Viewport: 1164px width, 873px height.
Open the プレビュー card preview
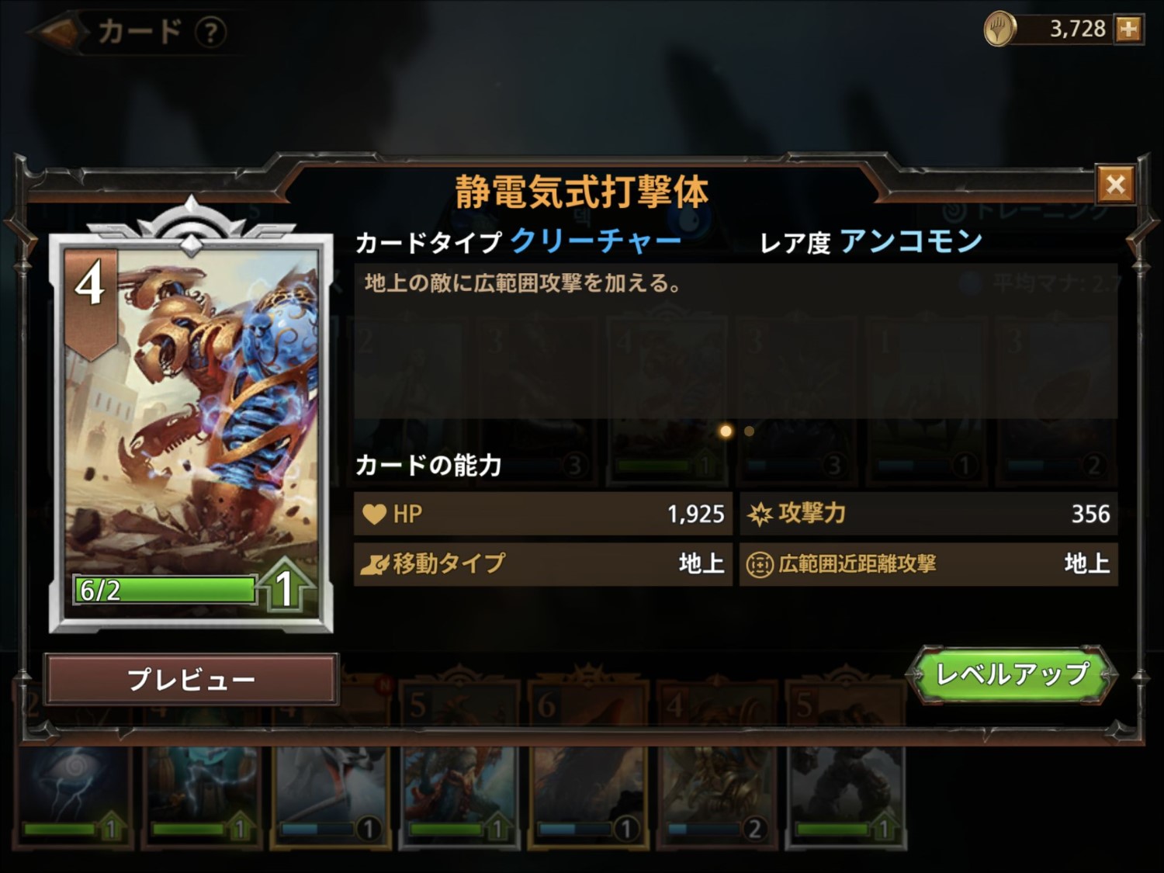191,679
